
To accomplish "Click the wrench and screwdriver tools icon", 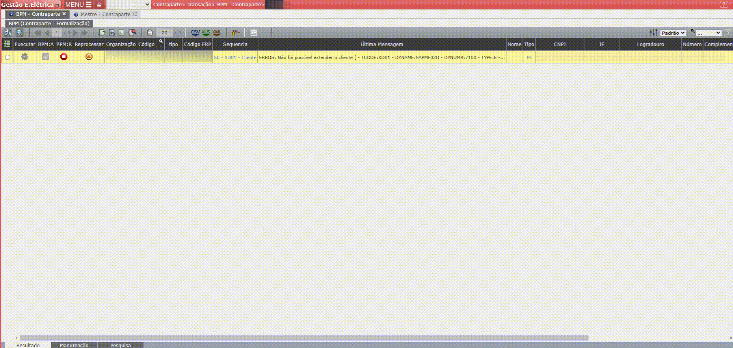I will tap(8, 33).
